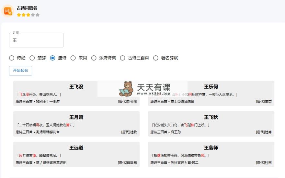The width and height of the screenshot is (285, 178).
Task: Select the 楚辞 radio button
Action: point(32,58)
